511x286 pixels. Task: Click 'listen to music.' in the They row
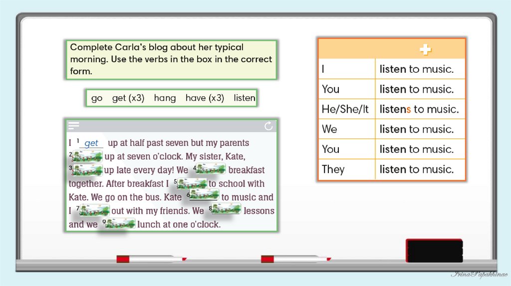point(417,169)
